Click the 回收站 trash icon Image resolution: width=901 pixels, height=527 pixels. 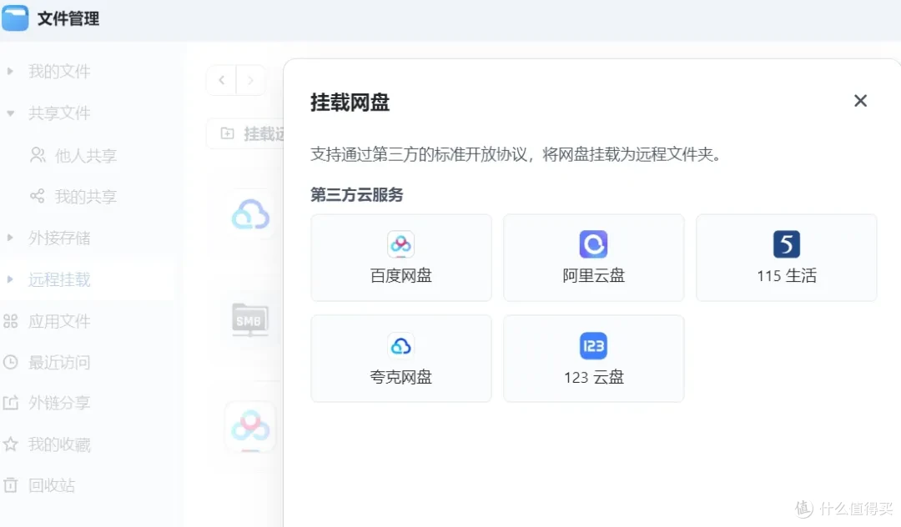(x=10, y=485)
